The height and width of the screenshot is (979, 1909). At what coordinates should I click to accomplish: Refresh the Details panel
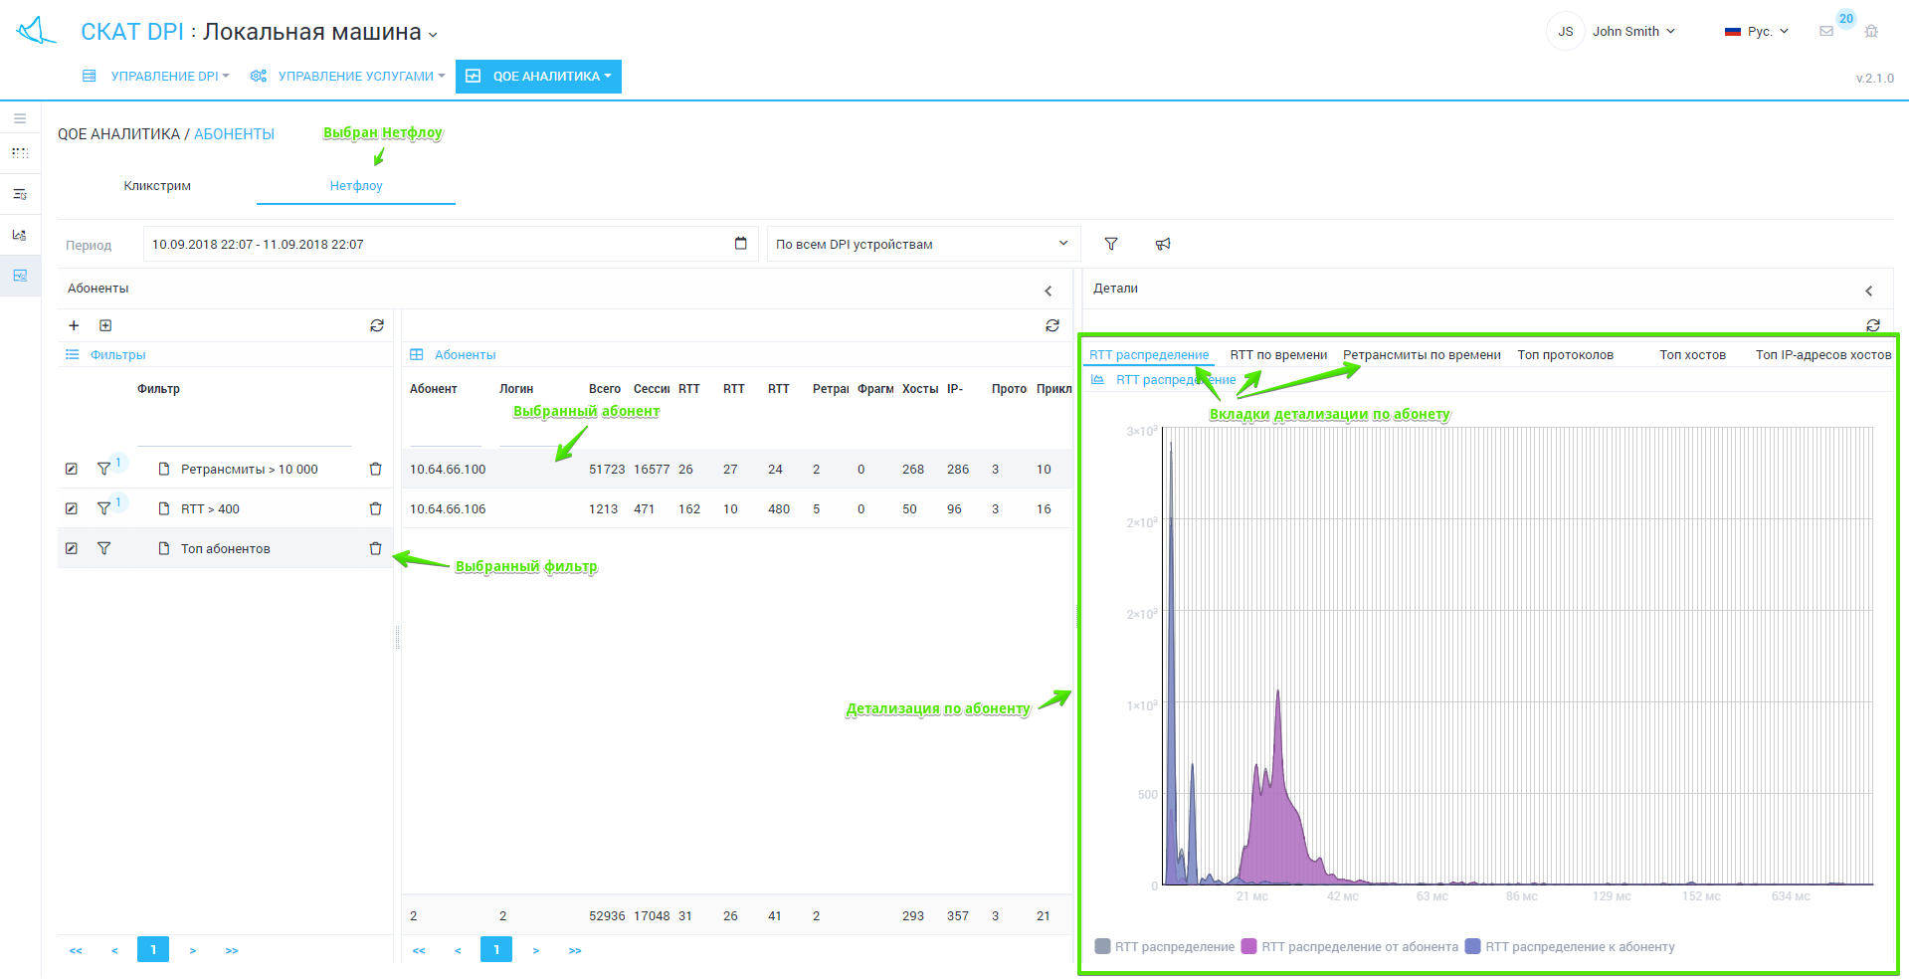[1872, 325]
